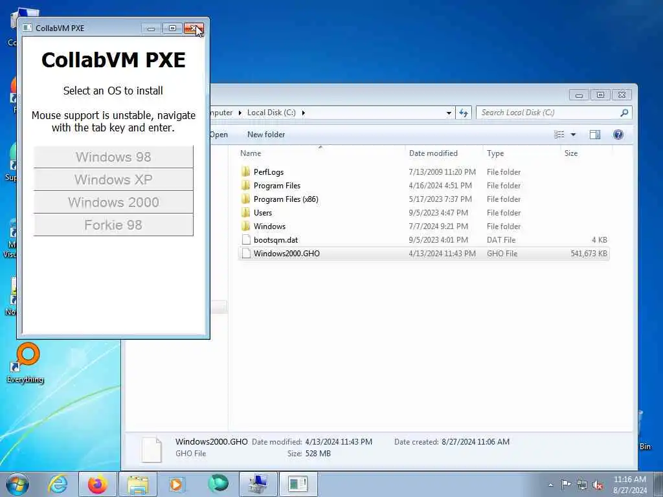Click the computer setup taskbar icon
The height and width of the screenshot is (497, 663).
coord(258,484)
